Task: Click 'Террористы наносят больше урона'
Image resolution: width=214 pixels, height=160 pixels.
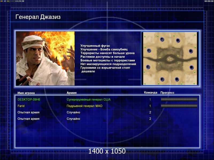Action: point(108,53)
